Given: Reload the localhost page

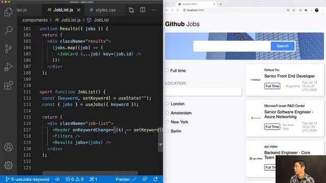Looking at the screenshot, I should [178, 10].
